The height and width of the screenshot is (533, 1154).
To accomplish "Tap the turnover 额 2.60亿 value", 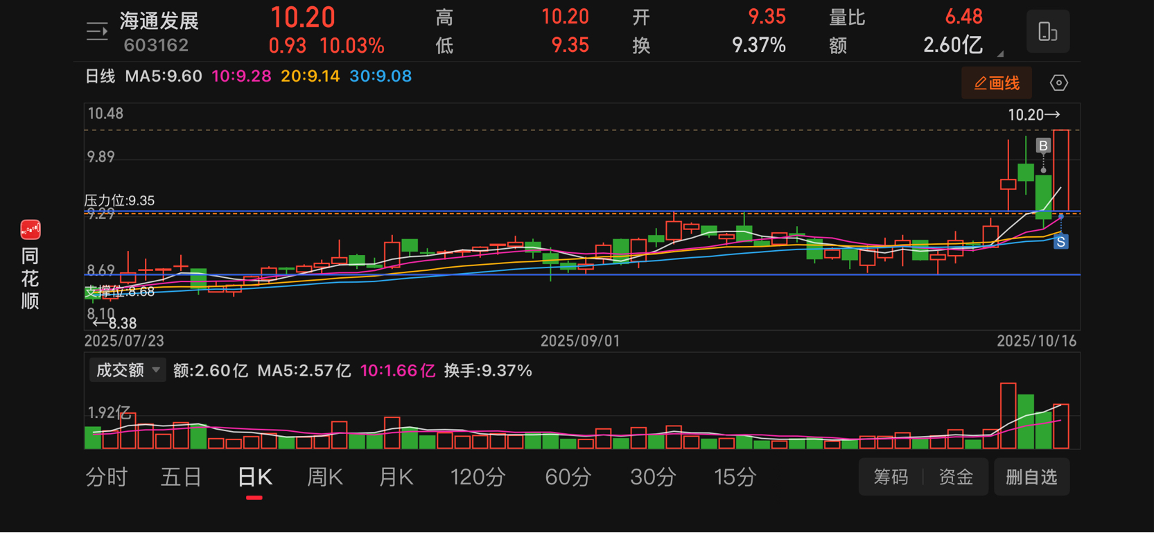I will pyautogui.click(x=952, y=46).
